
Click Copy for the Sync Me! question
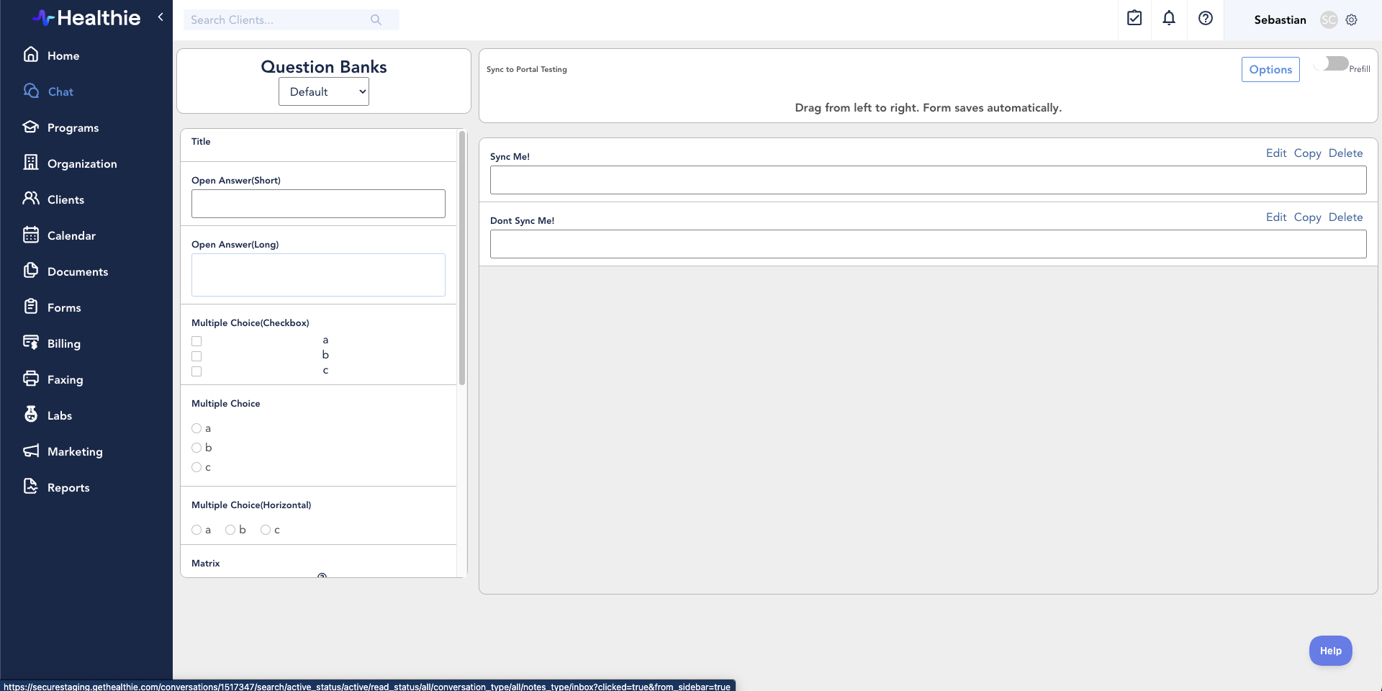(x=1307, y=153)
